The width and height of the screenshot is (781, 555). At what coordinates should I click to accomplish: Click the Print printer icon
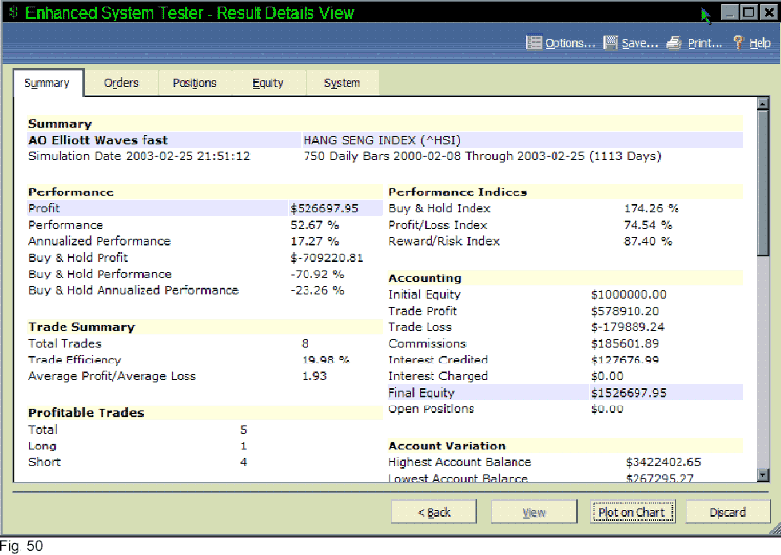(675, 43)
